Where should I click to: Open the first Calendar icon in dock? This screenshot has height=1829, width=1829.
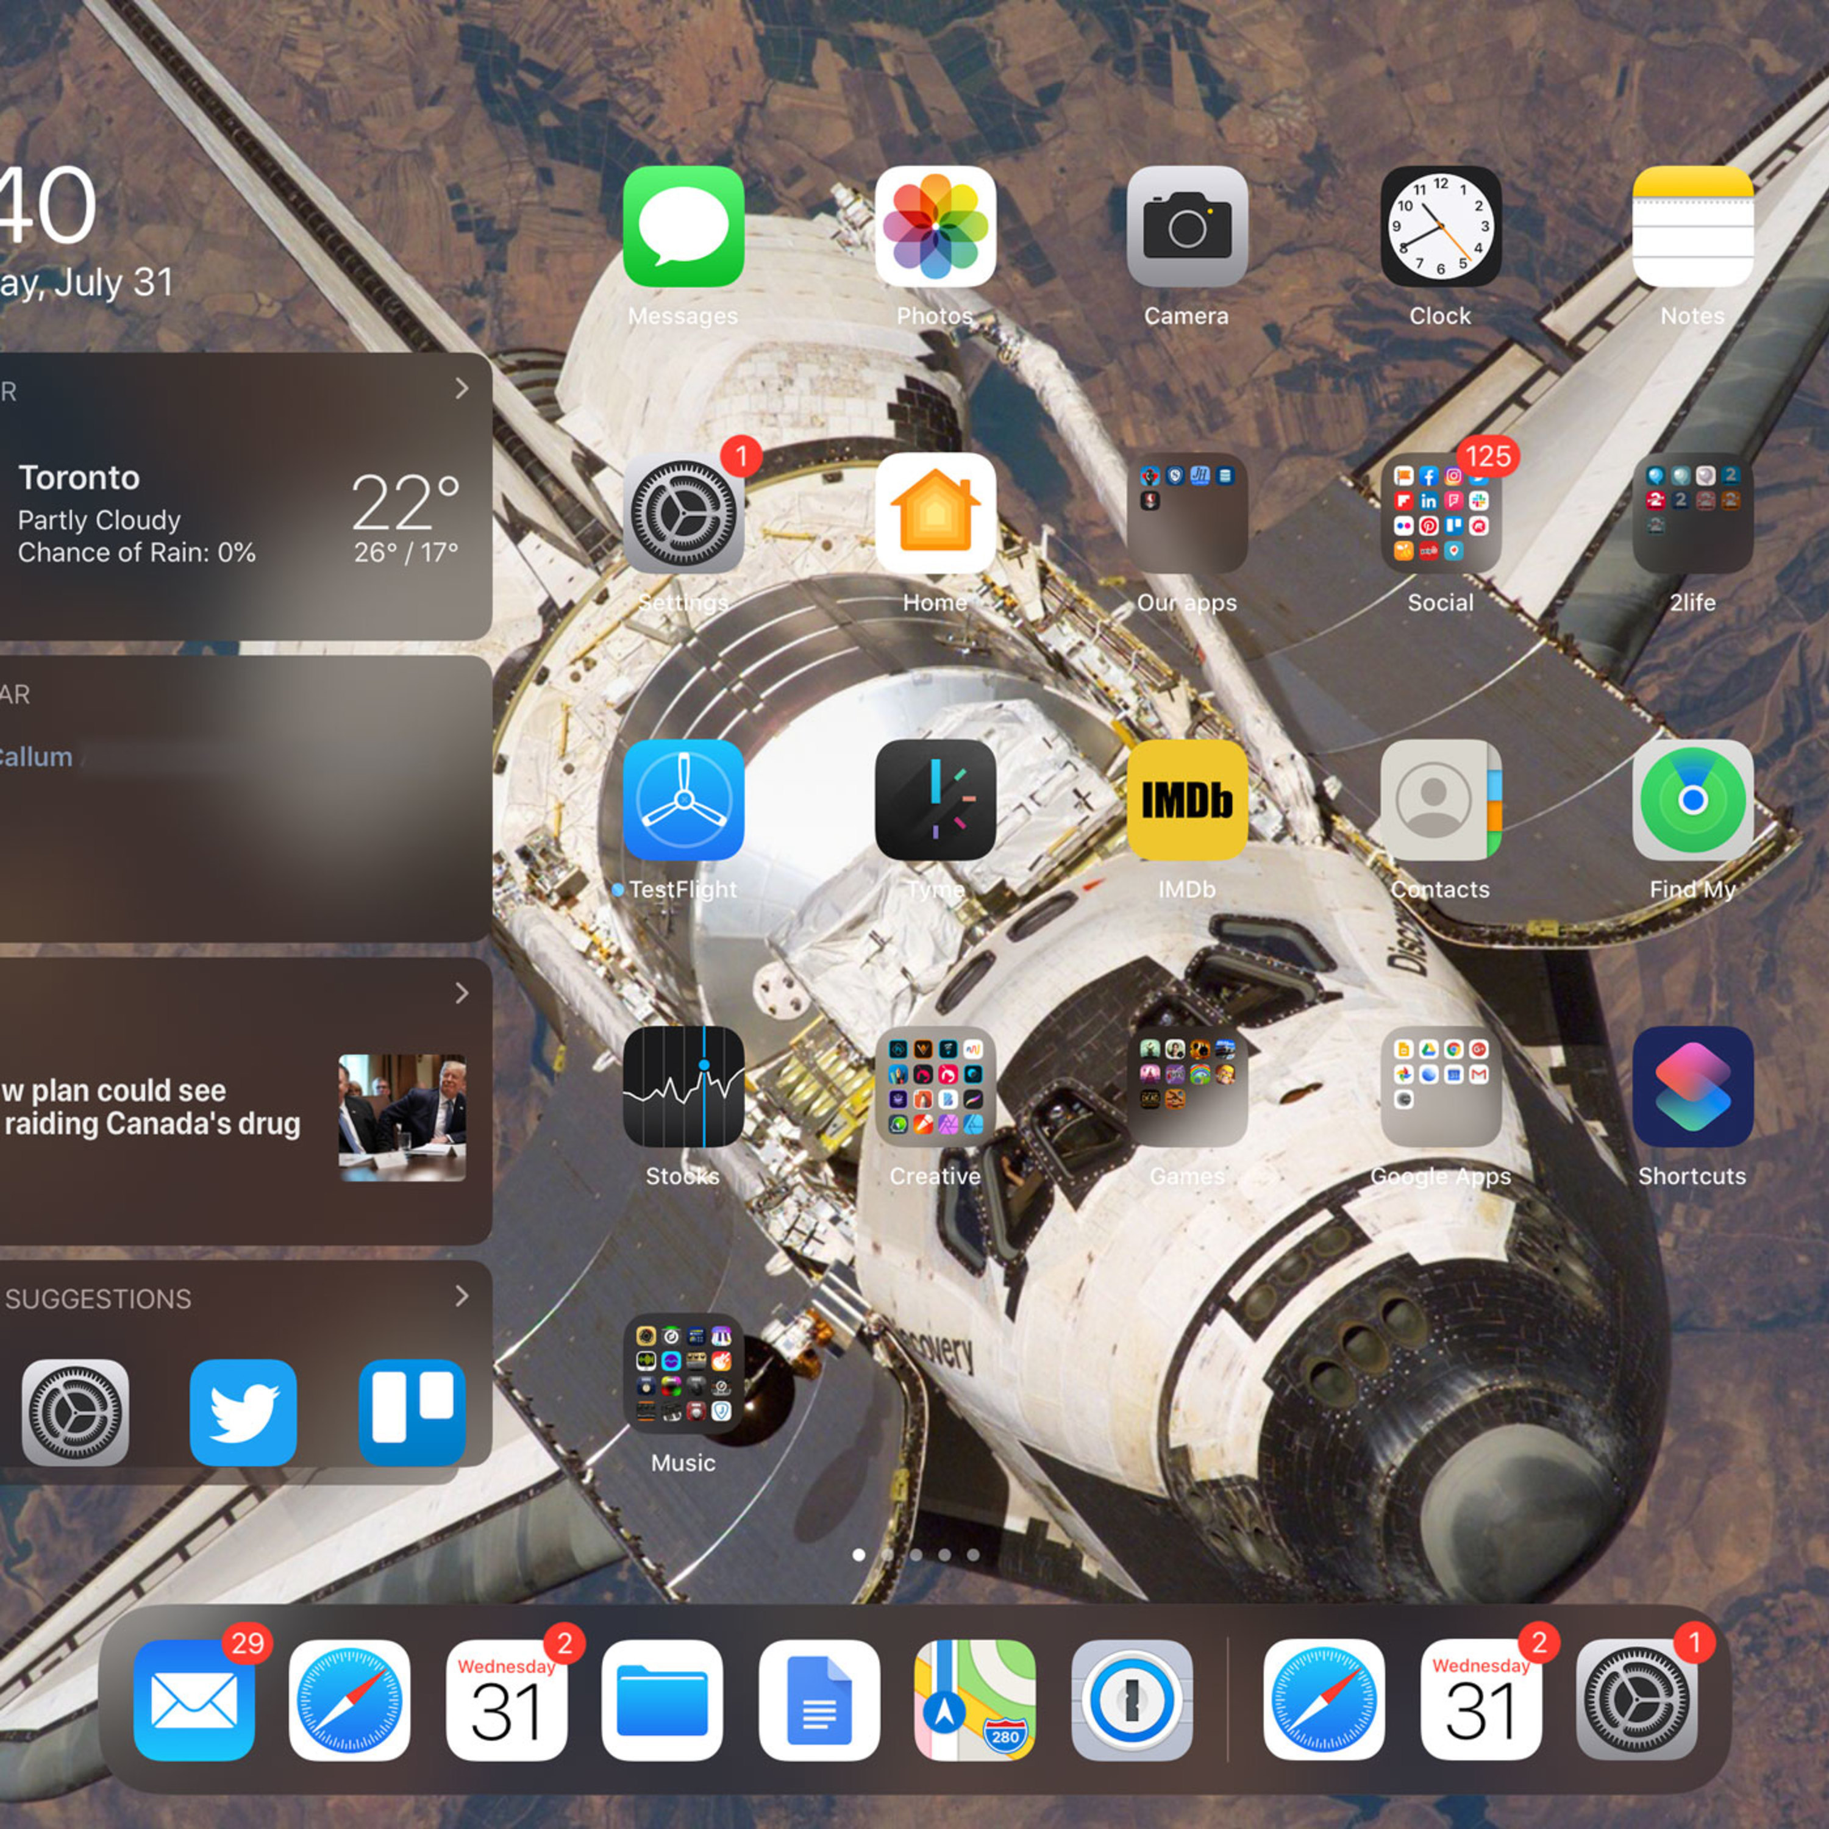tap(507, 1700)
